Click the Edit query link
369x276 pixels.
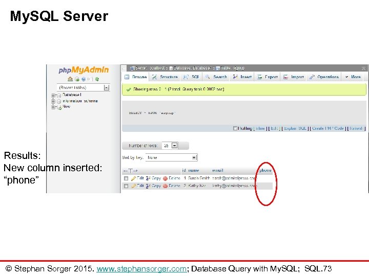(274, 128)
